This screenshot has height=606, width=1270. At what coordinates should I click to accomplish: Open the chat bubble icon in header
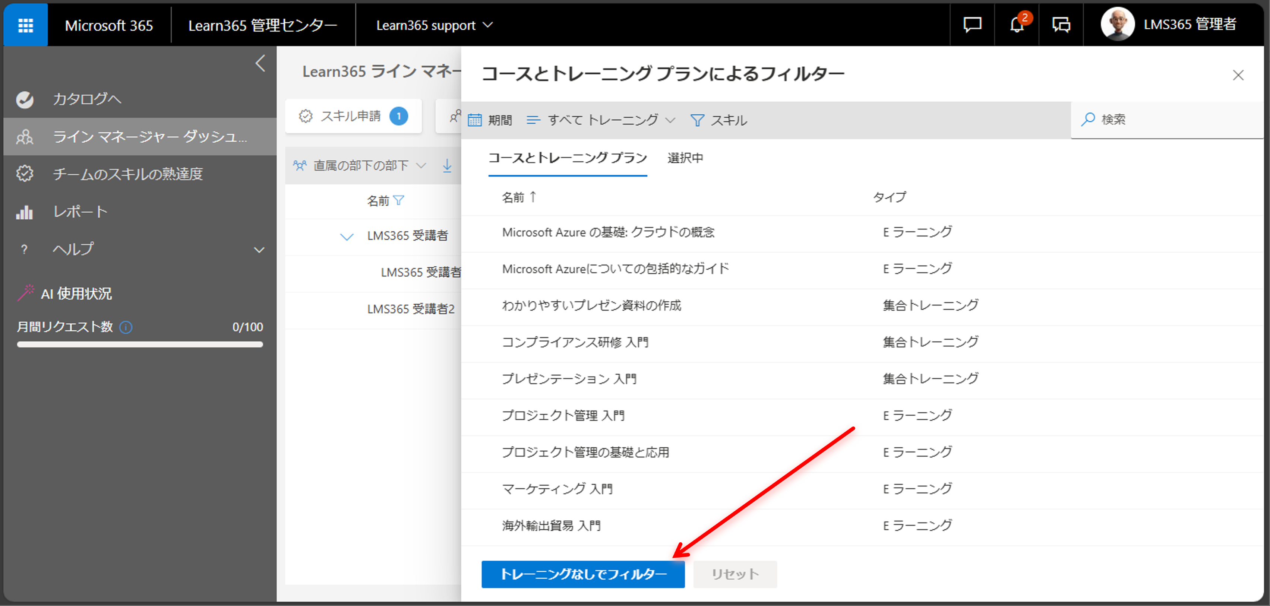pos(972,25)
